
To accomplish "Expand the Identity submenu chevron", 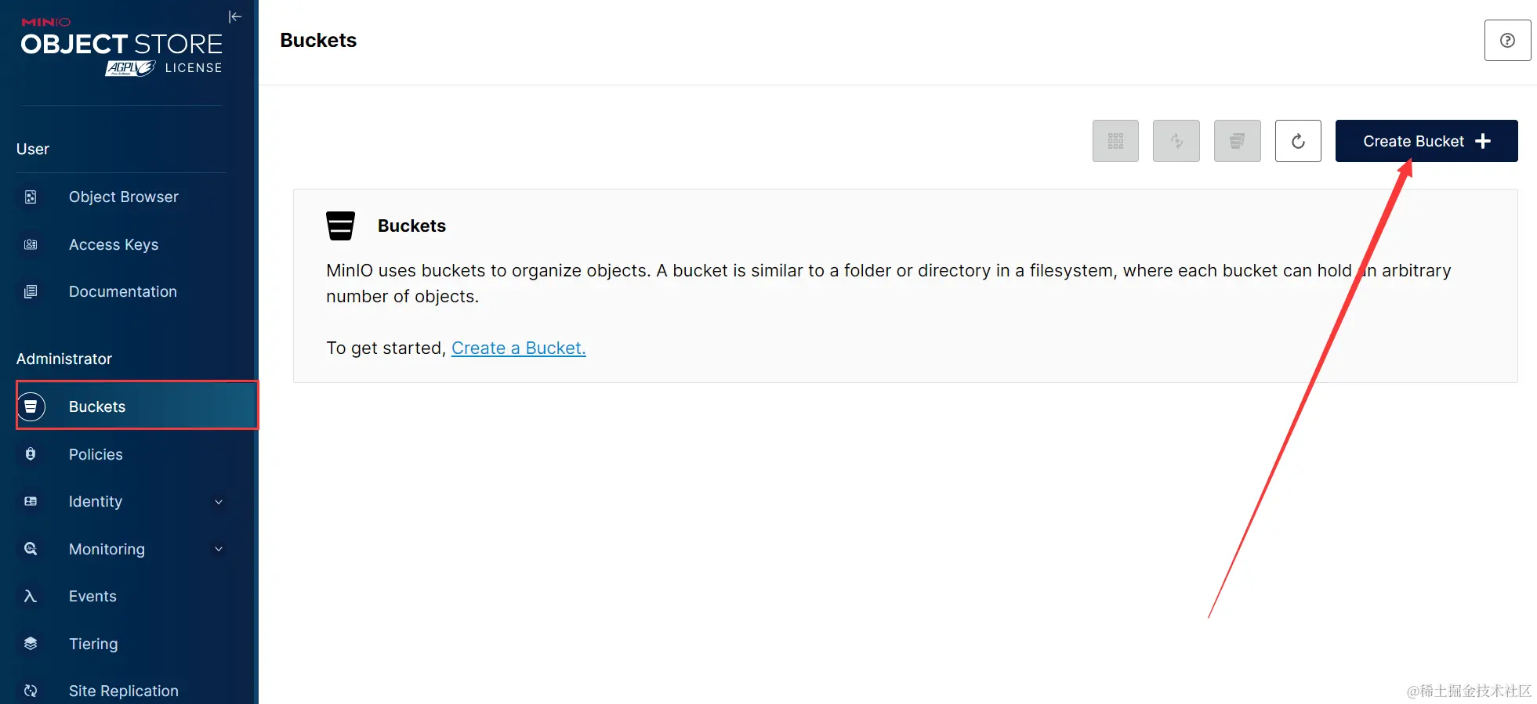I will pyautogui.click(x=219, y=502).
